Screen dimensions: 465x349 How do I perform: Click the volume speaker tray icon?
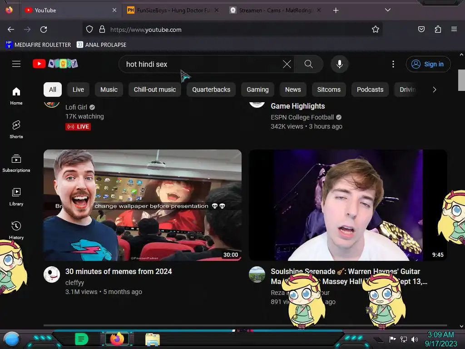point(415,339)
